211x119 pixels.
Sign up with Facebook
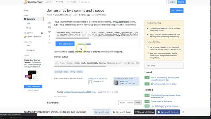pyautogui.click(x=168, y=112)
